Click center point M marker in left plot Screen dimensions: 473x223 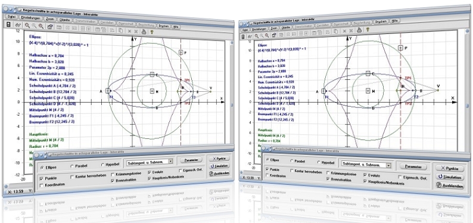pos(152,91)
